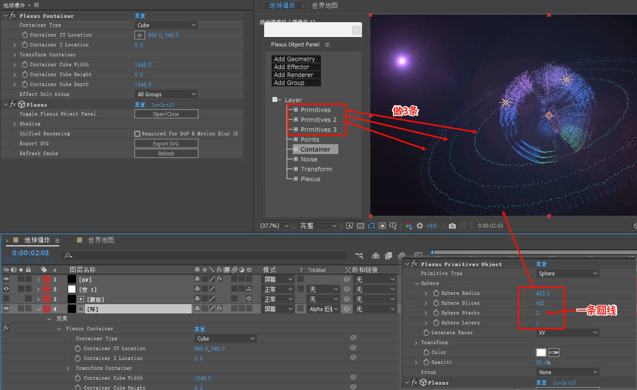Click the reset exposure icon

pos(420,226)
